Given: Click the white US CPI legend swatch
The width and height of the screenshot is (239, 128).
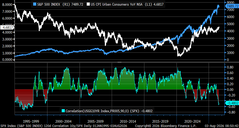Looking at the screenshot, I should (x=88, y=4).
